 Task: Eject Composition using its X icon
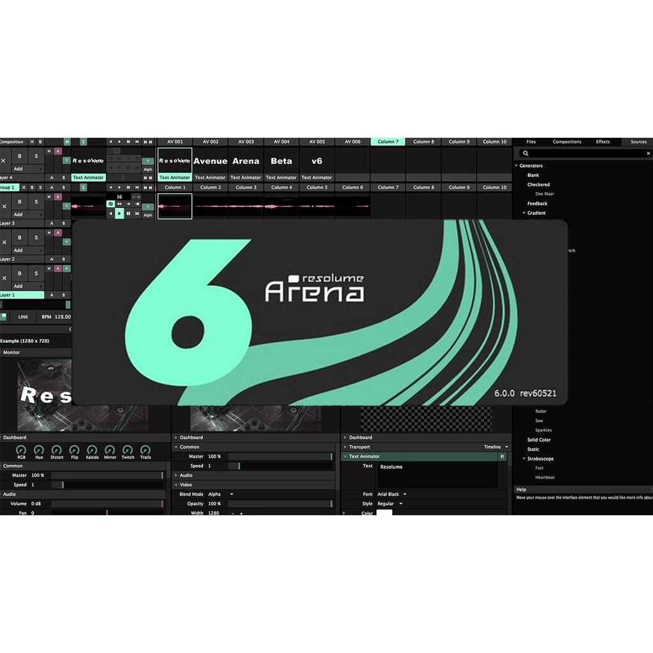click(x=32, y=142)
